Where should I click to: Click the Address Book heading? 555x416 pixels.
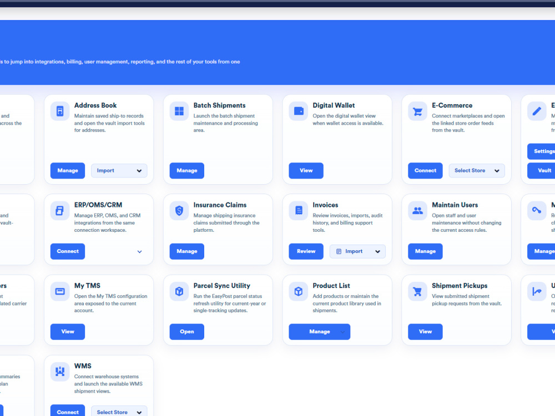pos(95,105)
